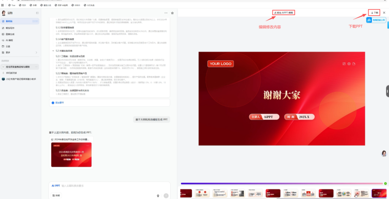Click the send arrow button
The height and width of the screenshot is (199, 389).
[x=166, y=196]
